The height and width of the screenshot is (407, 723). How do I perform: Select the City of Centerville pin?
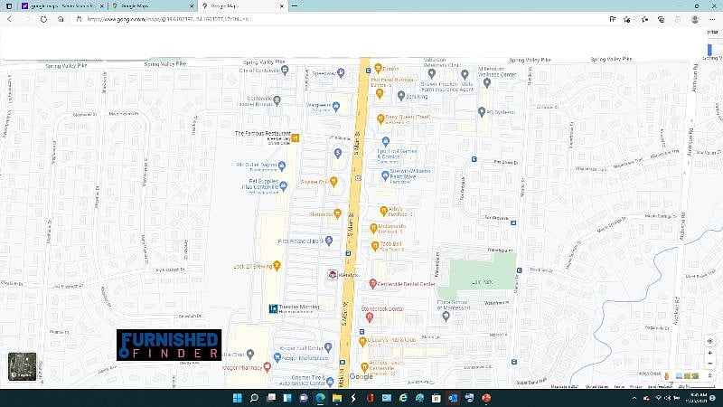point(285,71)
